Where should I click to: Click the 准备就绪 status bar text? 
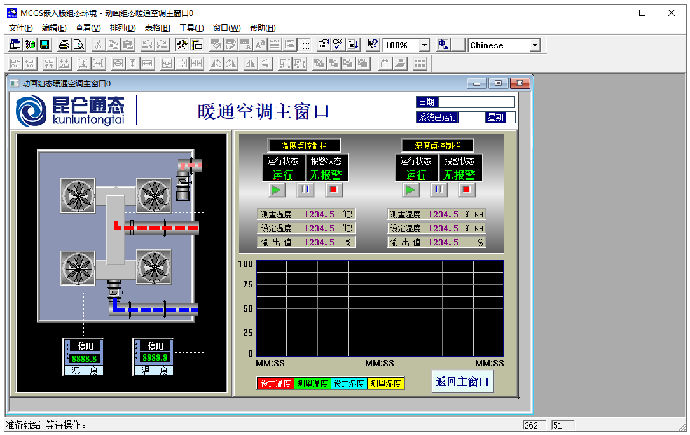[x=46, y=425]
